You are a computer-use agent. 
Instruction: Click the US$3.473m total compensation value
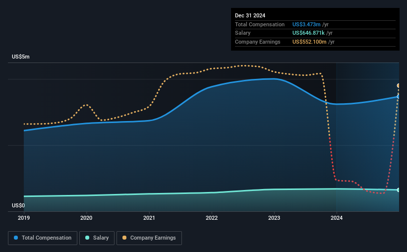click(306, 24)
